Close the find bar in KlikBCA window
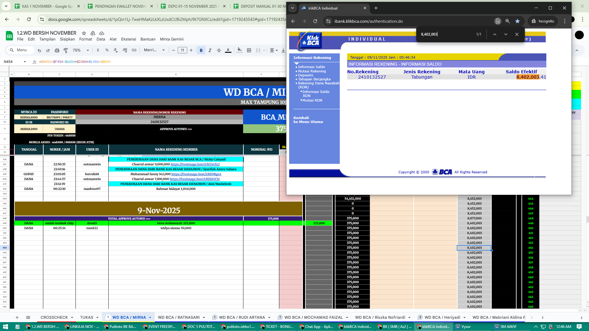589x331 pixels. click(517, 34)
